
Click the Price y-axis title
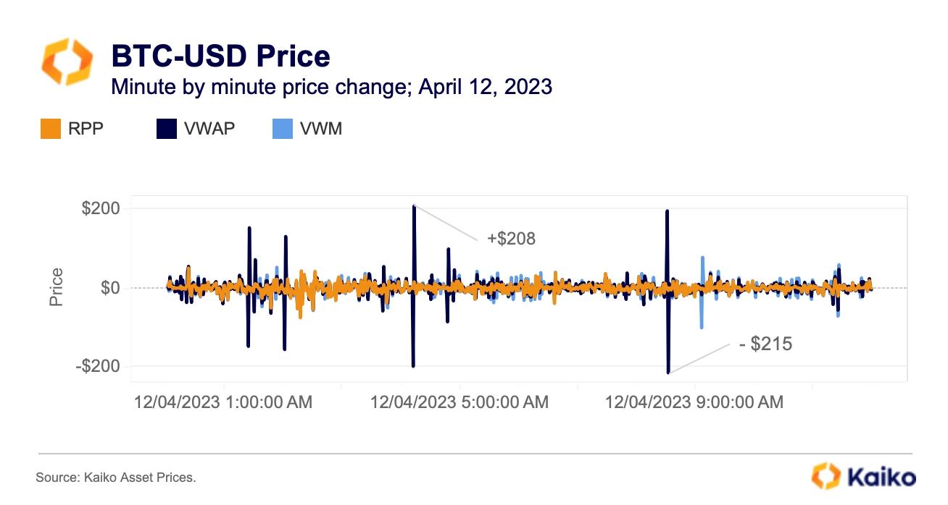[x=57, y=287]
